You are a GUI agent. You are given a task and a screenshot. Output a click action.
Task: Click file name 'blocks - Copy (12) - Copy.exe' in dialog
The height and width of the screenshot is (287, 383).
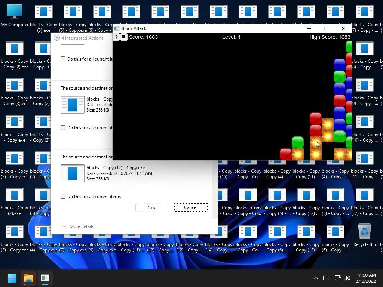pyautogui.click(x=116, y=168)
